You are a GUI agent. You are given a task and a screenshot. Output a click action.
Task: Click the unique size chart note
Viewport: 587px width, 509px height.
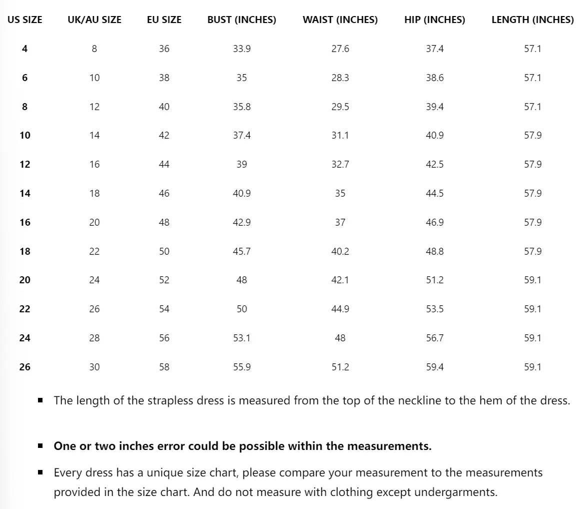point(298,482)
